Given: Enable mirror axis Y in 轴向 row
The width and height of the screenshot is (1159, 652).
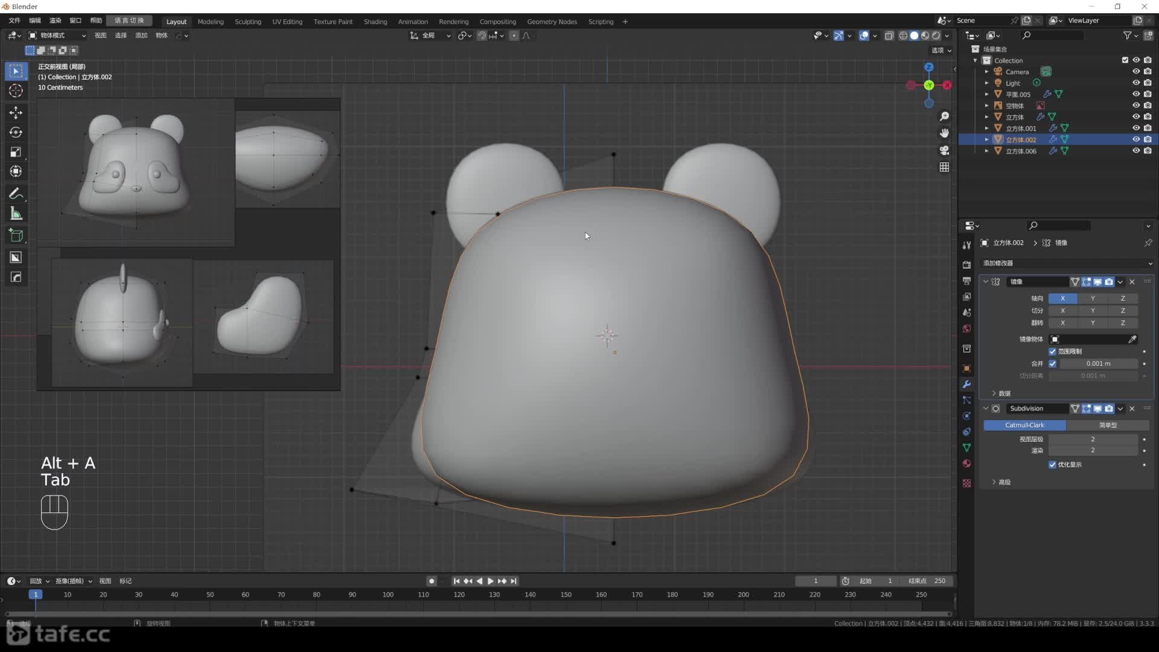Looking at the screenshot, I should click(1093, 298).
